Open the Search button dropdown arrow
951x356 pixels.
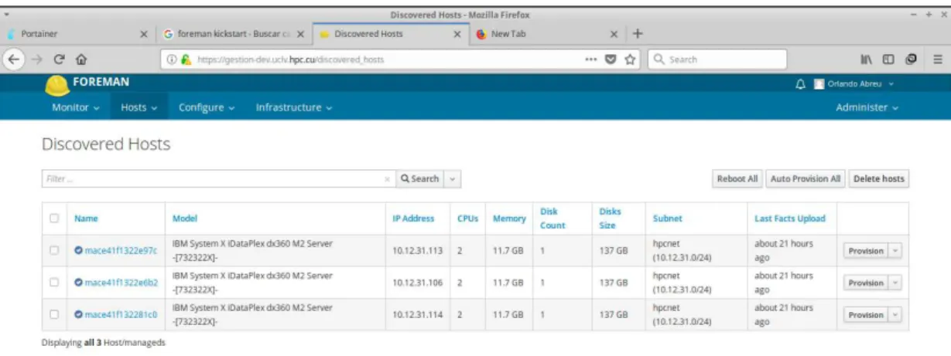pyautogui.click(x=453, y=178)
